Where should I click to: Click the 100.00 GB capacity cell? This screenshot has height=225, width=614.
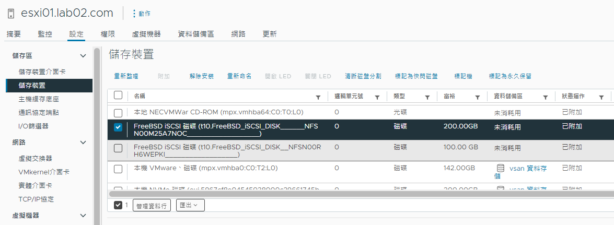click(461, 148)
